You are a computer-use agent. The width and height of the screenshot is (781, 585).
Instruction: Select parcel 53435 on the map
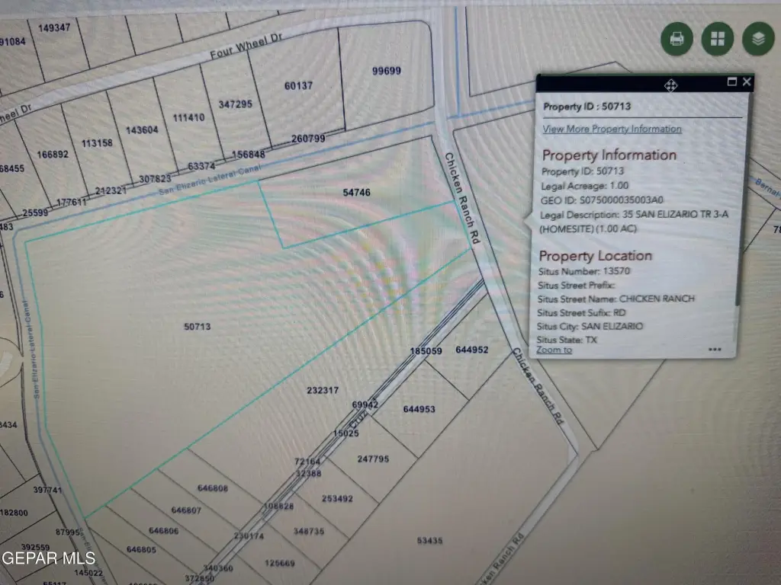430,540
